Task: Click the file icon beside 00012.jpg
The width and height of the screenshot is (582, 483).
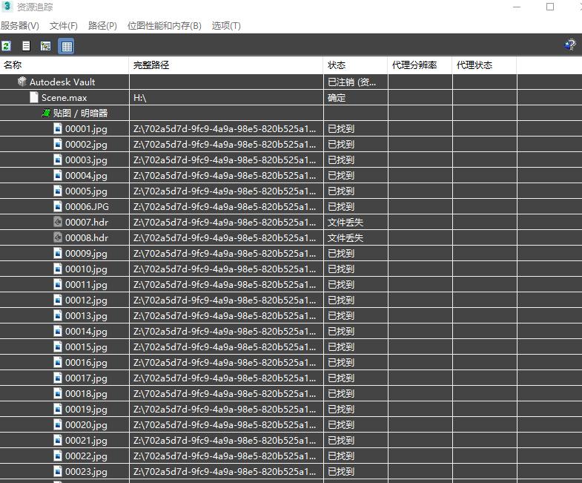Action: click(x=58, y=300)
